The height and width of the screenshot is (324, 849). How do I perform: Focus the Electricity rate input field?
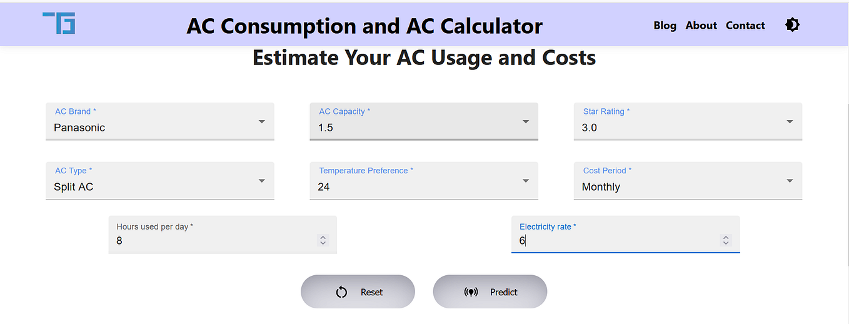pyautogui.click(x=616, y=241)
